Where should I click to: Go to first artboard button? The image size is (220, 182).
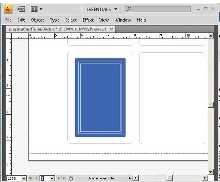tap(30, 178)
